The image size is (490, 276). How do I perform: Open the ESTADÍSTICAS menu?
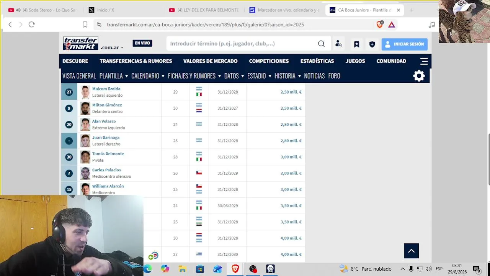coord(317,61)
